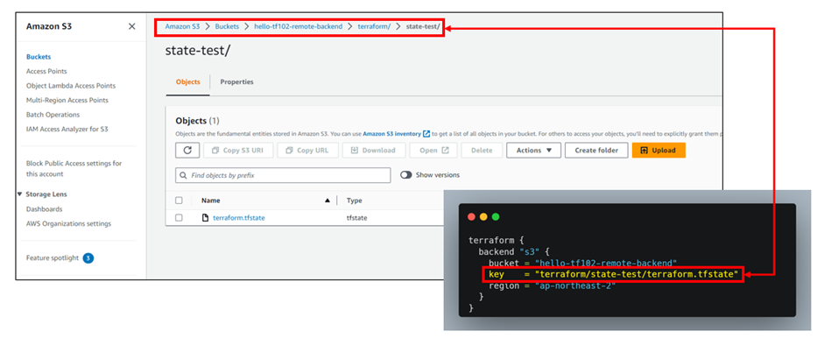Click the state-test/ page heading

[x=198, y=51]
